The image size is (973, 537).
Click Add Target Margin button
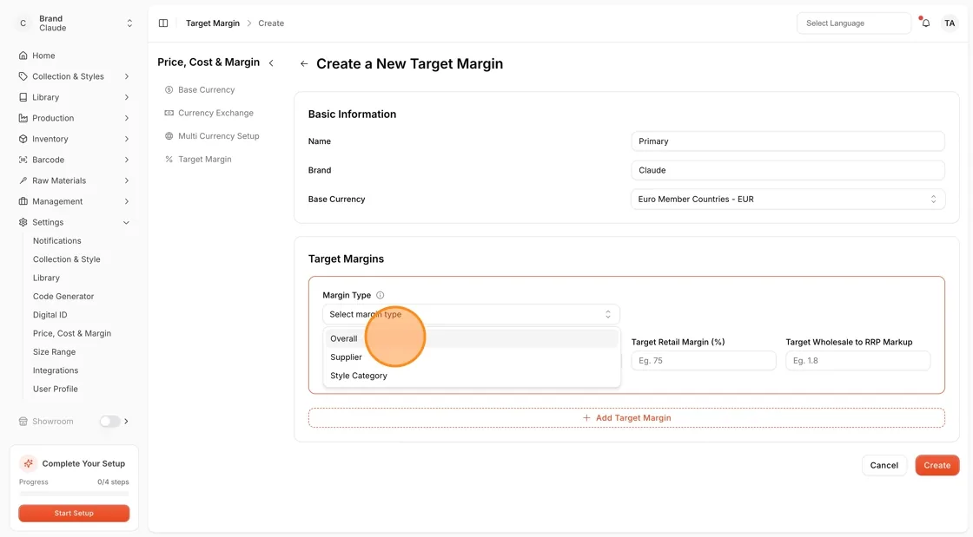point(626,418)
